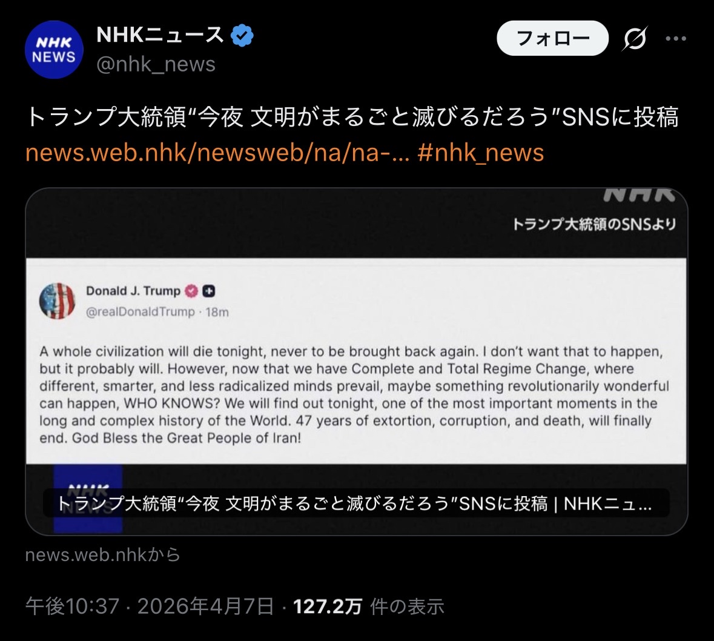This screenshot has height=641, width=714.
Task: Click the NHKニュース display name
Action: 160,35
